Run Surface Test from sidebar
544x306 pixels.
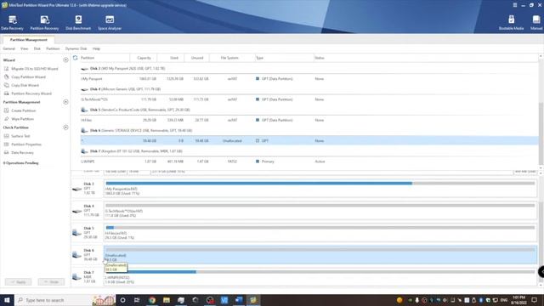17,136
